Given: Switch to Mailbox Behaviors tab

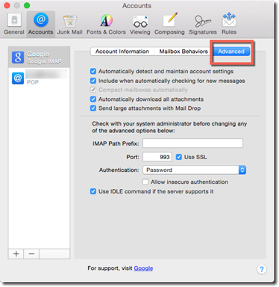Looking at the screenshot, I should [184, 52].
